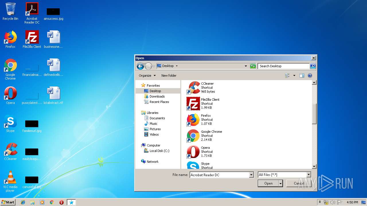Expand the Open button split arrow

point(280,183)
